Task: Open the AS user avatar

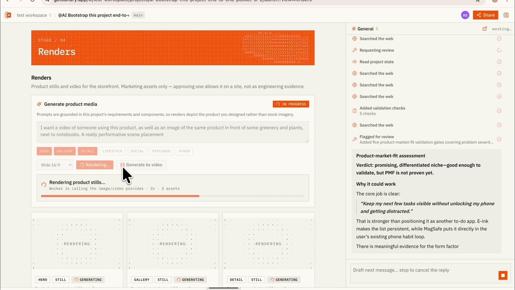Action: point(465,15)
